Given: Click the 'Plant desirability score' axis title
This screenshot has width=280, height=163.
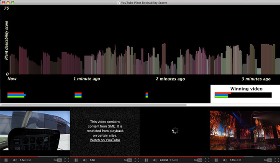Looking at the screenshot, I should click(x=6, y=40).
